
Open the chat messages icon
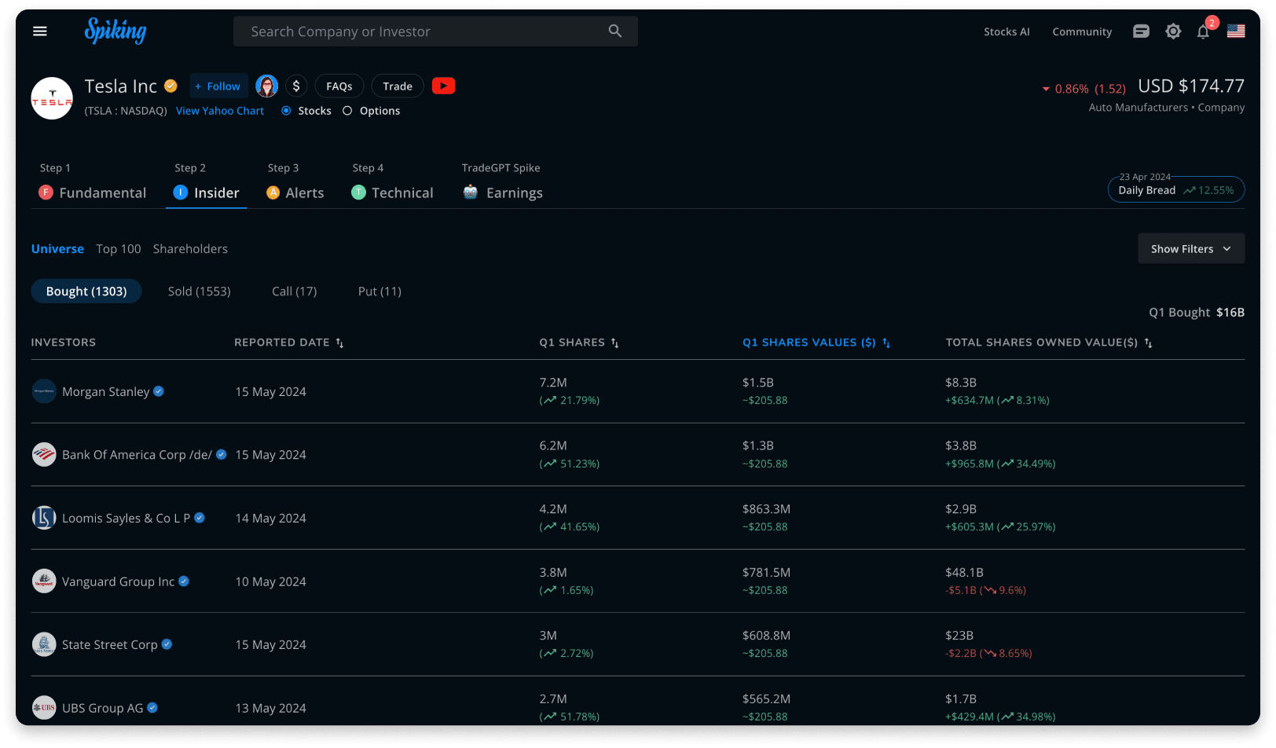pos(1141,31)
